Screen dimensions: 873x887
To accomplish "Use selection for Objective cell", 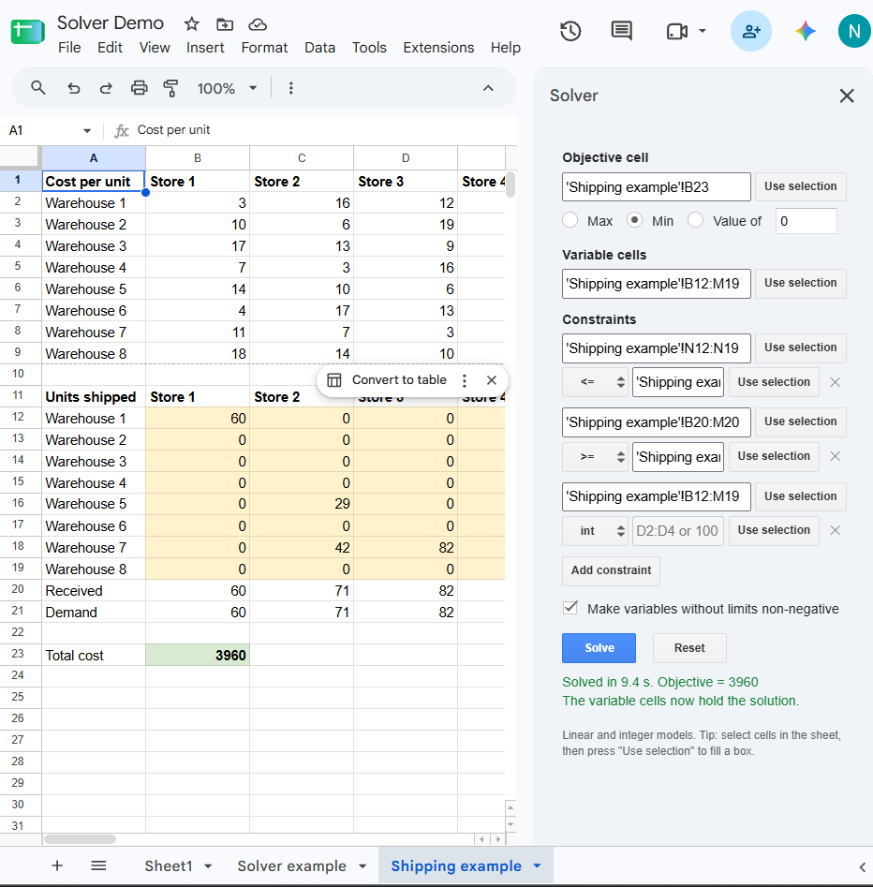I will click(x=801, y=186).
